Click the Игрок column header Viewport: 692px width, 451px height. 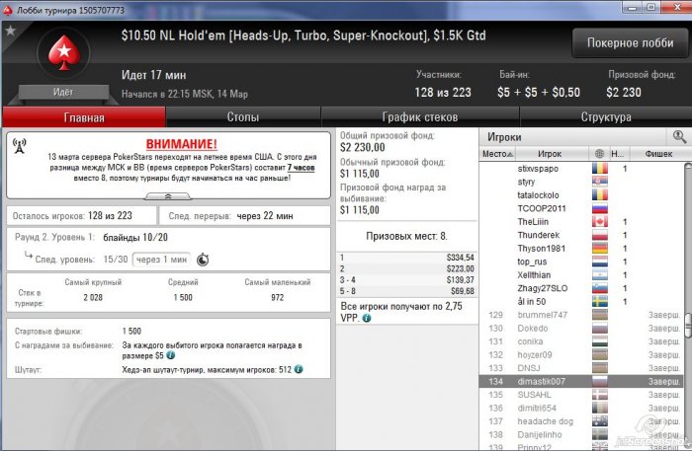pos(550,154)
